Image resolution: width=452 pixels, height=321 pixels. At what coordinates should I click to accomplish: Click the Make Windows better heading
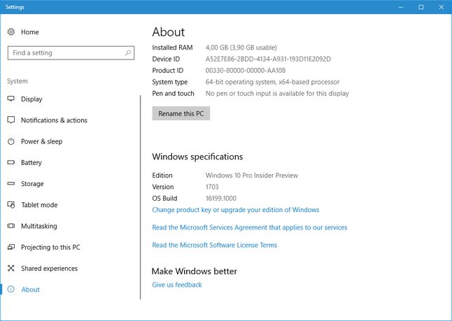pyautogui.click(x=195, y=271)
